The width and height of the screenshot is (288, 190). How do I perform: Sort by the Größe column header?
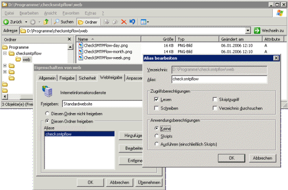tap(158, 39)
